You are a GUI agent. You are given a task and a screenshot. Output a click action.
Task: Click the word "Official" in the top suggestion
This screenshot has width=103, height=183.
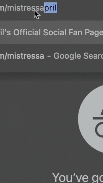pyautogui.click(x=27, y=32)
